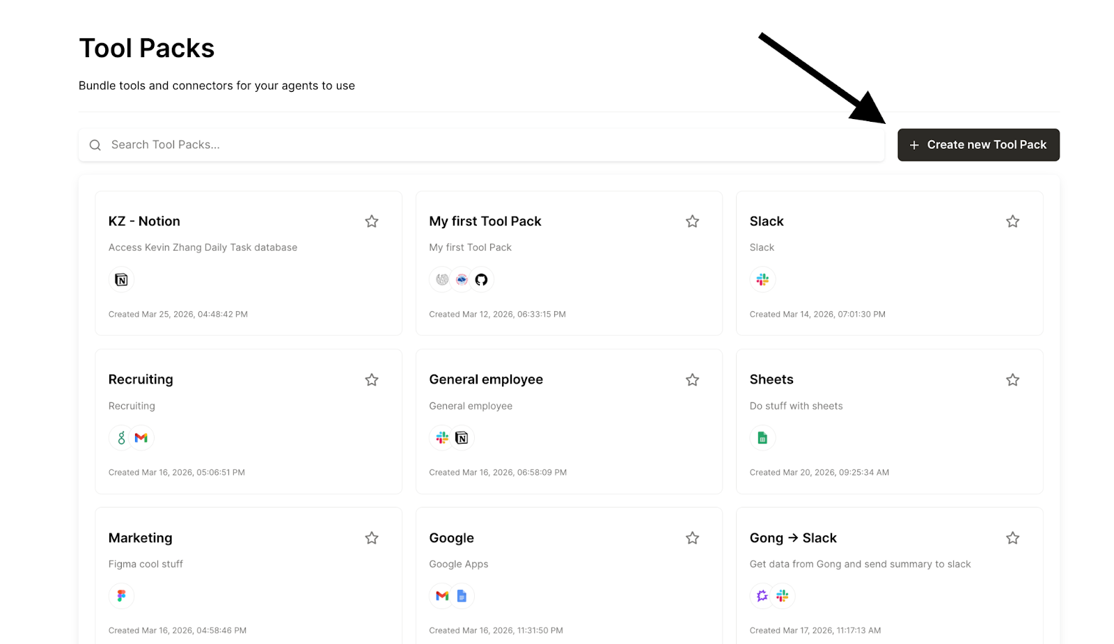Click the Google Sheets icon in Sheets card
1114x644 pixels.
[x=762, y=438]
